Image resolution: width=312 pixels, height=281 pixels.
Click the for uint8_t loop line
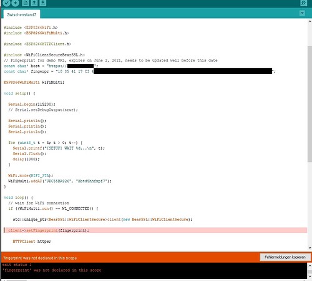[x=46, y=143]
